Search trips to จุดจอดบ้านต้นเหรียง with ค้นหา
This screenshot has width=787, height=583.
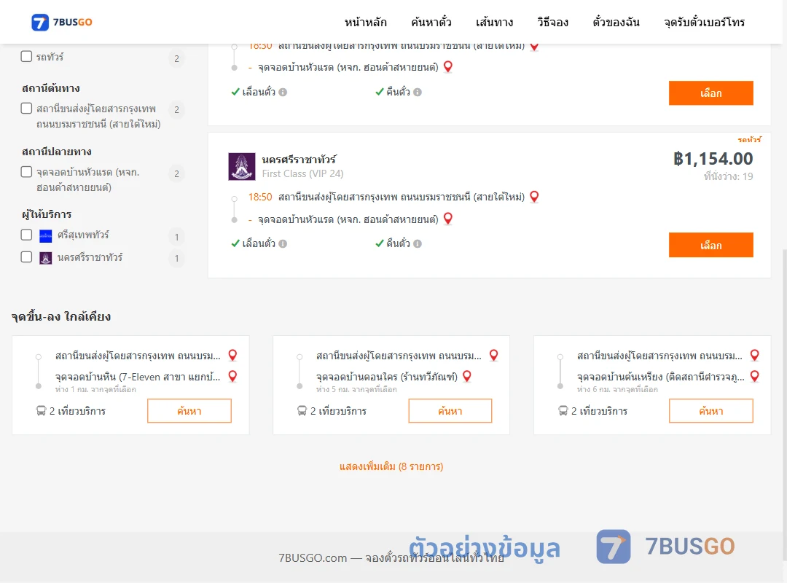click(710, 411)
